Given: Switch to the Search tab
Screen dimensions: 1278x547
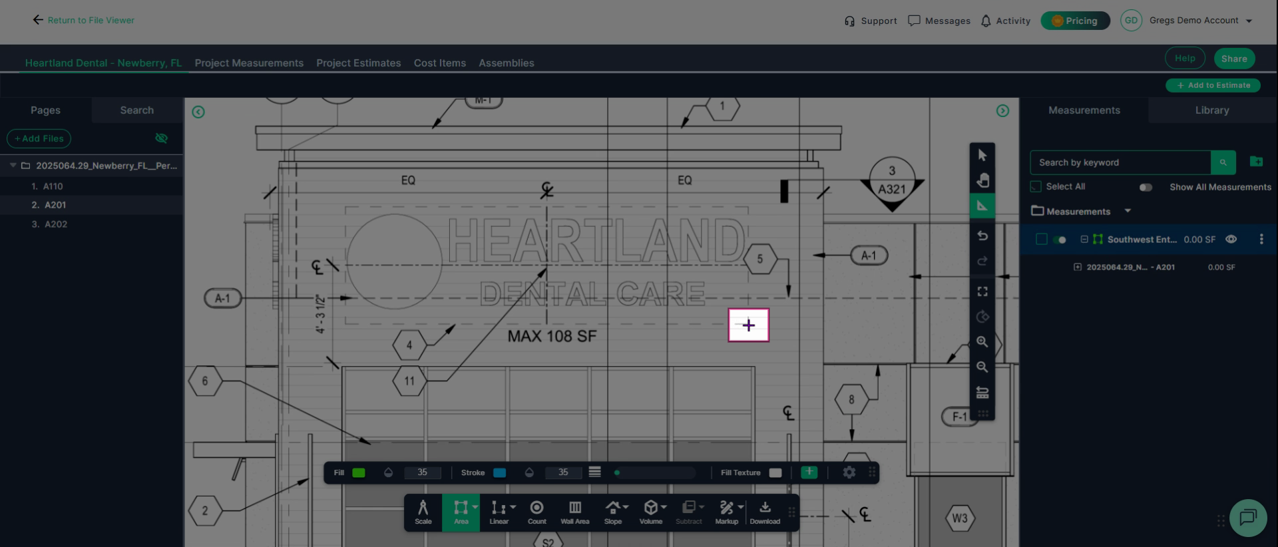Looking at the screenshot, I should click(x=137, y=110).
